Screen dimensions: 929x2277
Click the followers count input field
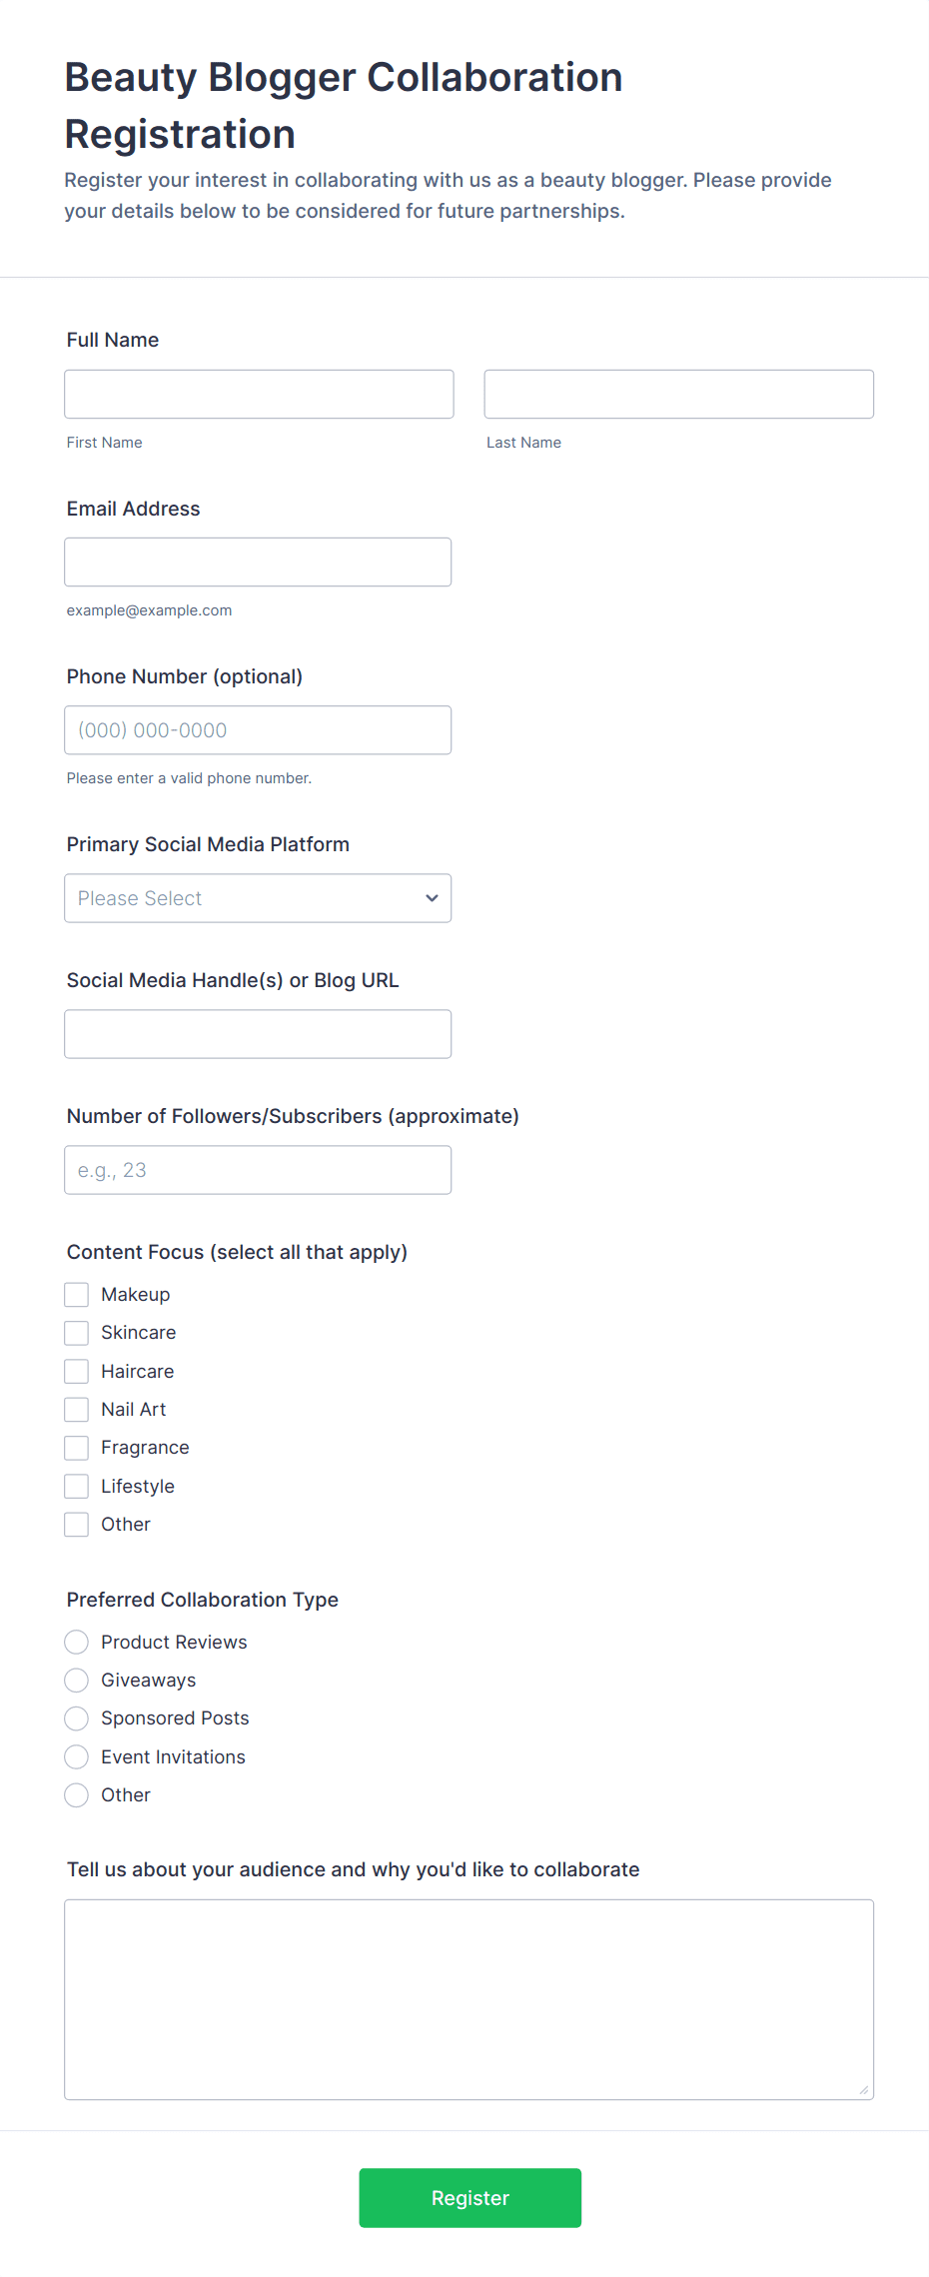tap(258, 1169)
